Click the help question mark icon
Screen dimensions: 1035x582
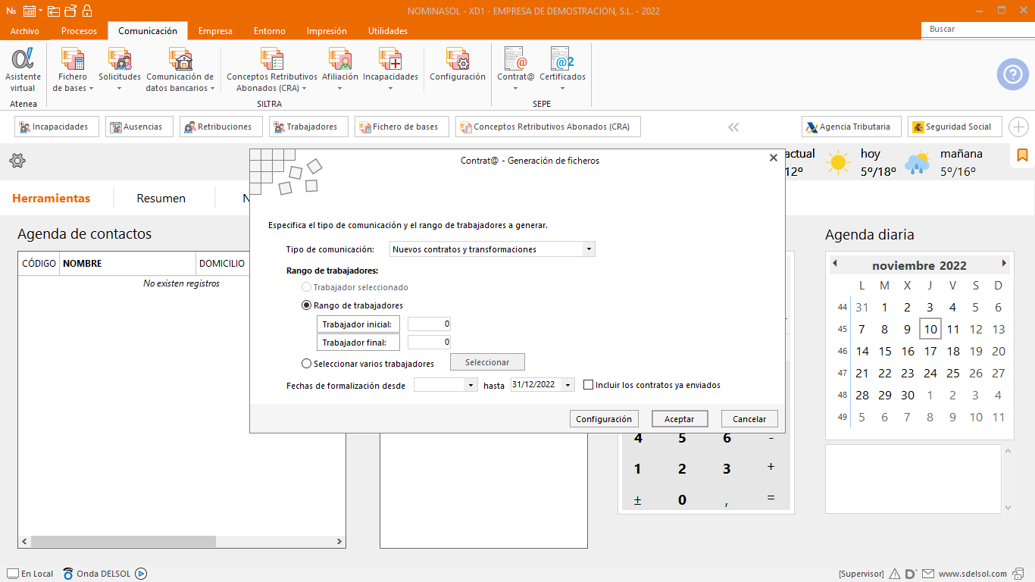point(1012,74)
